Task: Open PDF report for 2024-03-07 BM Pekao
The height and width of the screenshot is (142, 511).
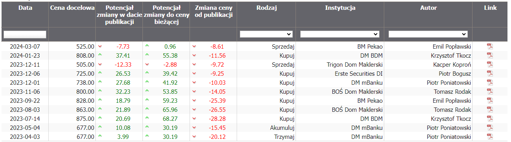Action: (490, 46)
